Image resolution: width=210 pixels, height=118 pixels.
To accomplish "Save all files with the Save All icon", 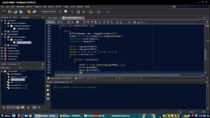I will coord(21,12).
